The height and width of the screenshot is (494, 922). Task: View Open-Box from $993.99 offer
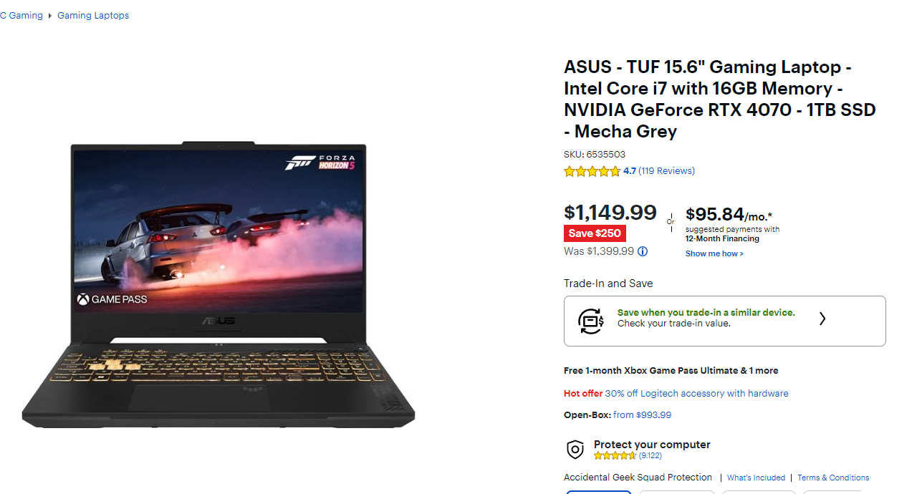tap(618, 415)
